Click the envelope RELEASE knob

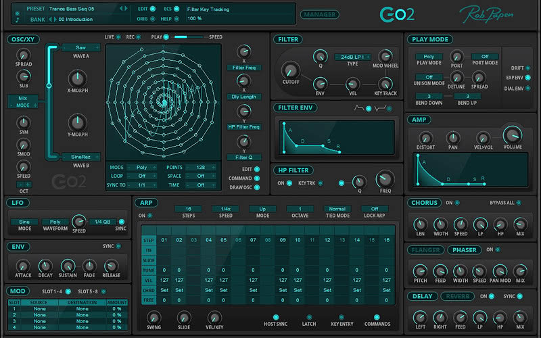click(x=111, y=266)
